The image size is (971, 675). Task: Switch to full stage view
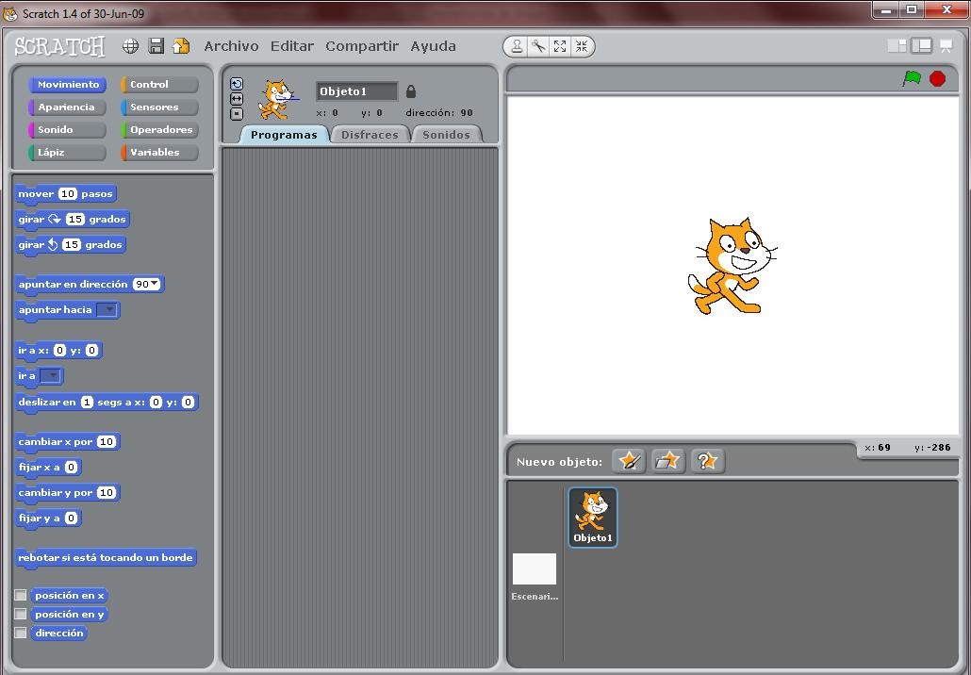921,46
